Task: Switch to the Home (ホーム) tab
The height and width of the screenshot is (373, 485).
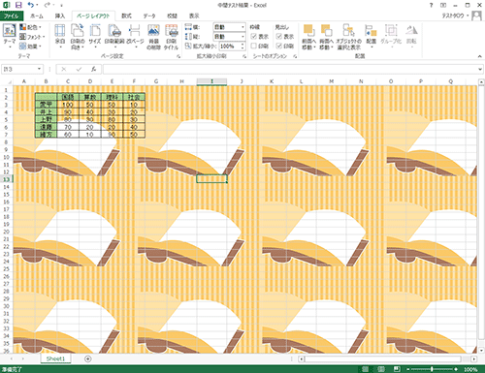Action: (37, 16)
